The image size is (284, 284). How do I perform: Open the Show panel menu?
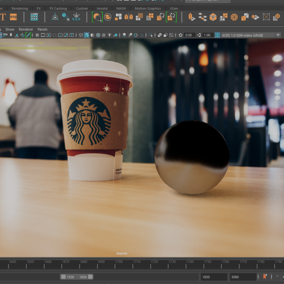(10, 30)
